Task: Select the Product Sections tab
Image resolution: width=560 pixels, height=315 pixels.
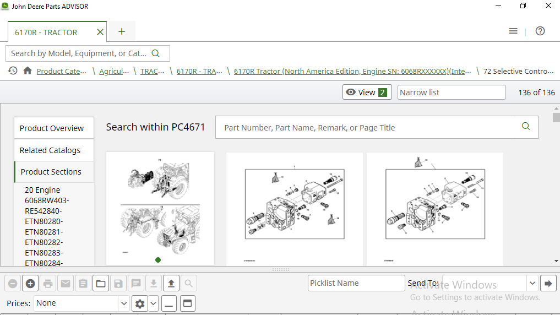Action: pyautogui.click(x=54, y=172)
